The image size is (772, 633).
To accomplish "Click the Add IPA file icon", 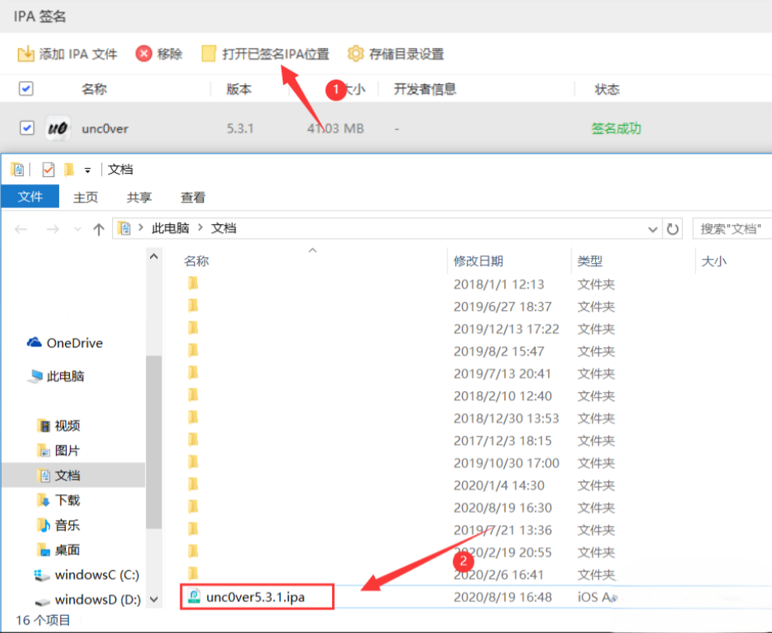I will tap(26, 54).
